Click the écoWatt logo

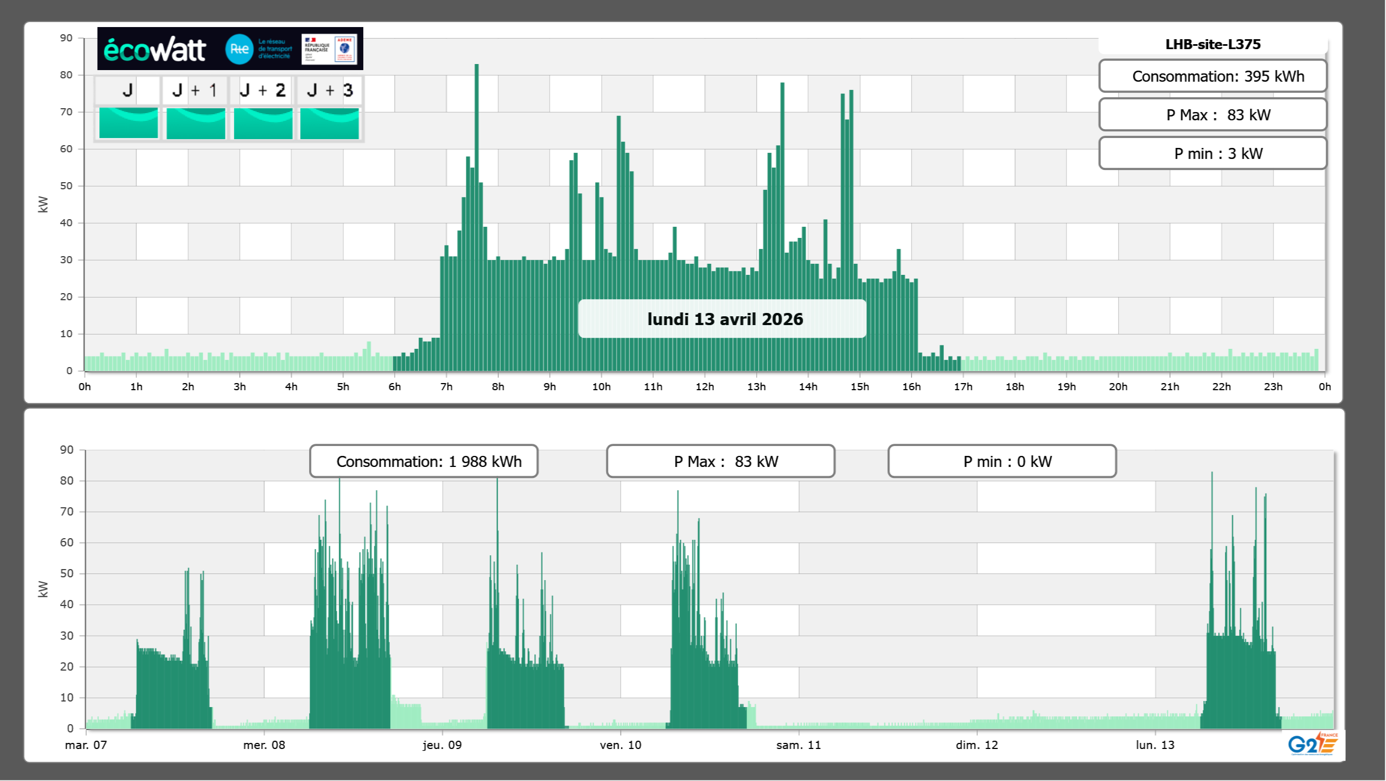155,50
